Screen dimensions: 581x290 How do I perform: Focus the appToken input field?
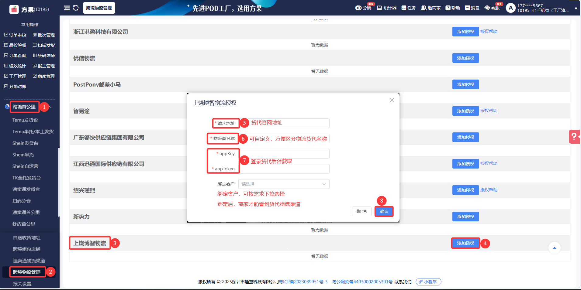[284, 169]
